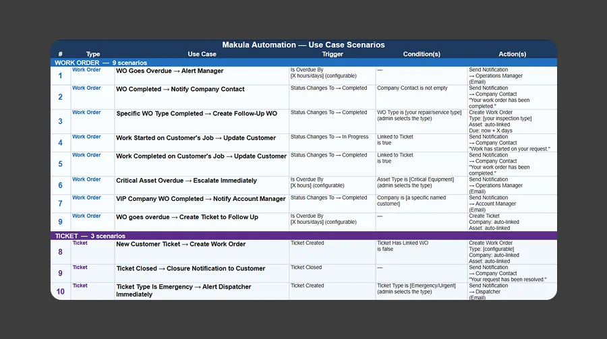
Task: Click row number '2'
Action: click(x=60, y=97)
